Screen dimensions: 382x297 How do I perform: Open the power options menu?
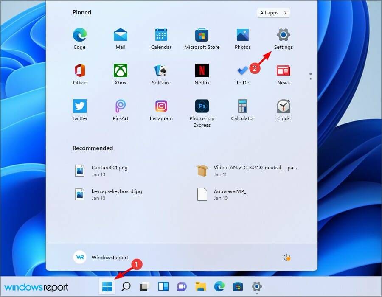coord(287,257)
